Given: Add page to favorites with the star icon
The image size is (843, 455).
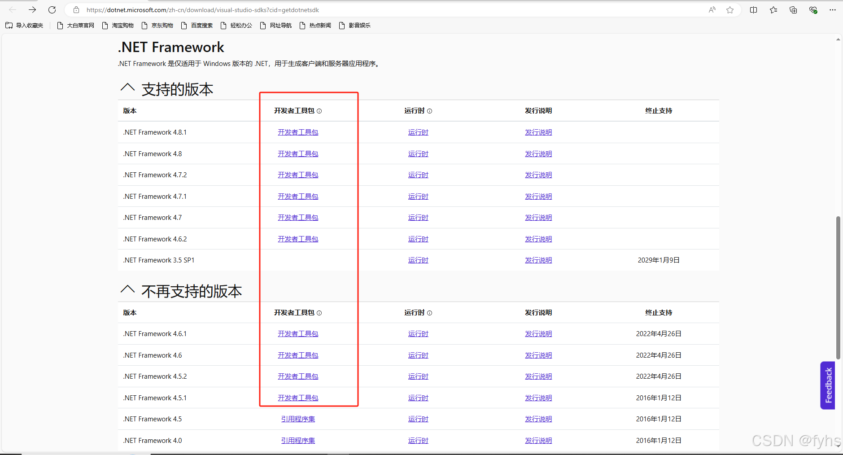Looking at the screenshot, I should pyautogui.click(x=730, y=10).
